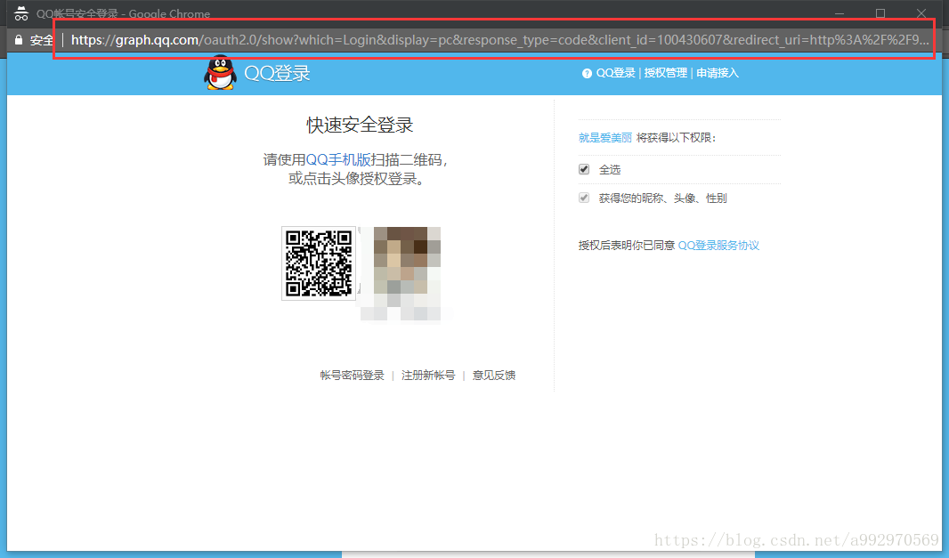Toggle the 全选 checkbox
Image resolution: width=949 pixels, height=558 pixels.
584,169
